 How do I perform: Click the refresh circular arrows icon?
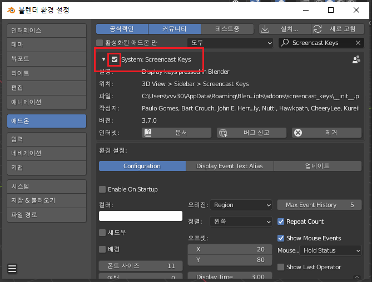(x=318, y=29)
